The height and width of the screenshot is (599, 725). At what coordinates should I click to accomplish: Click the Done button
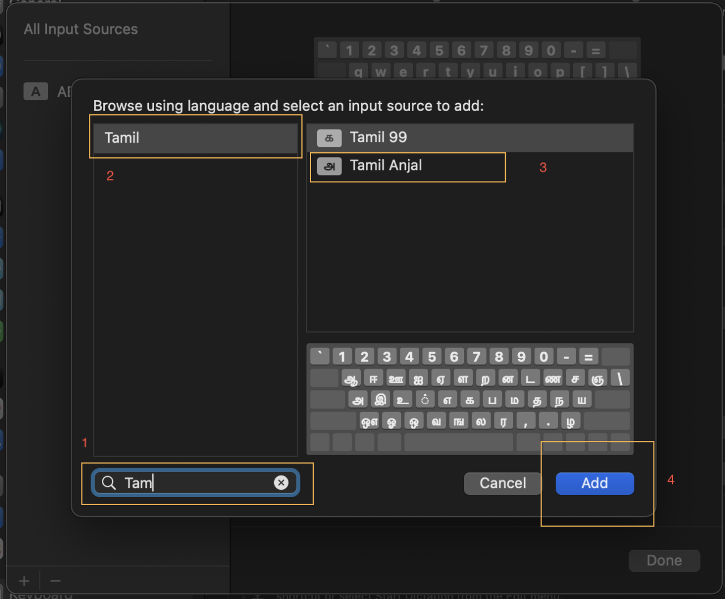point(664,560)
